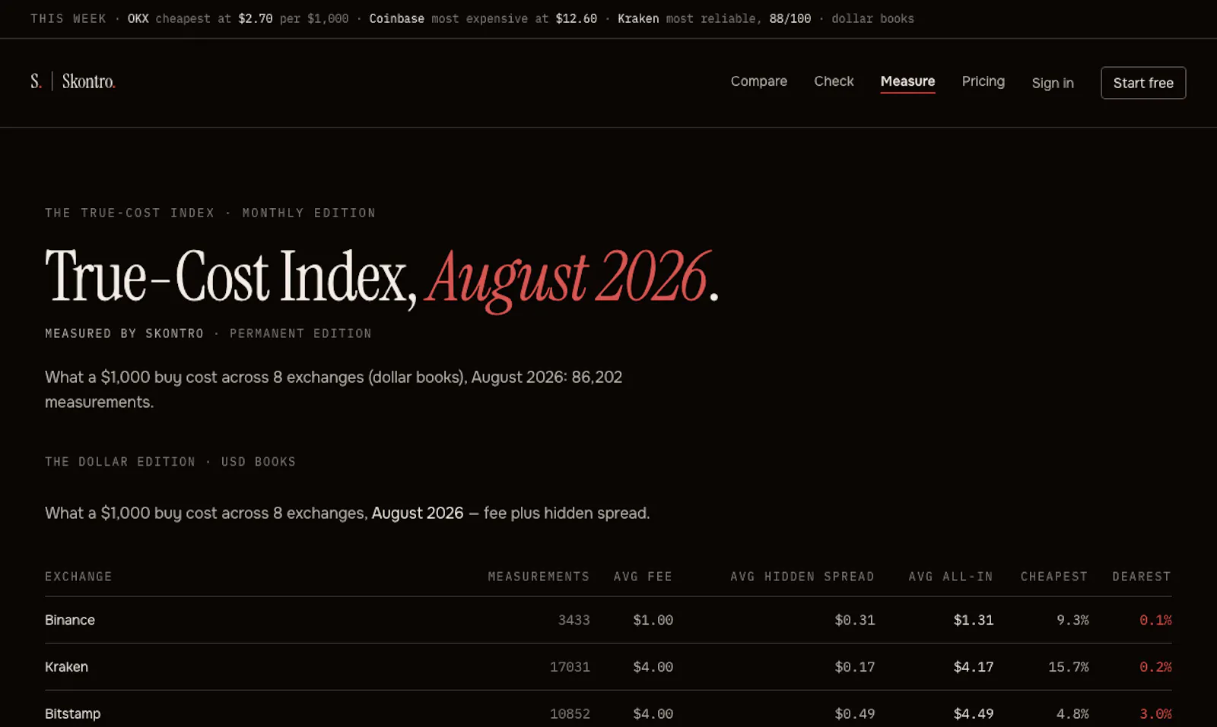The image size is (1217, 727).
Task: Click the Exchange column header
Action: pos(78,577)
